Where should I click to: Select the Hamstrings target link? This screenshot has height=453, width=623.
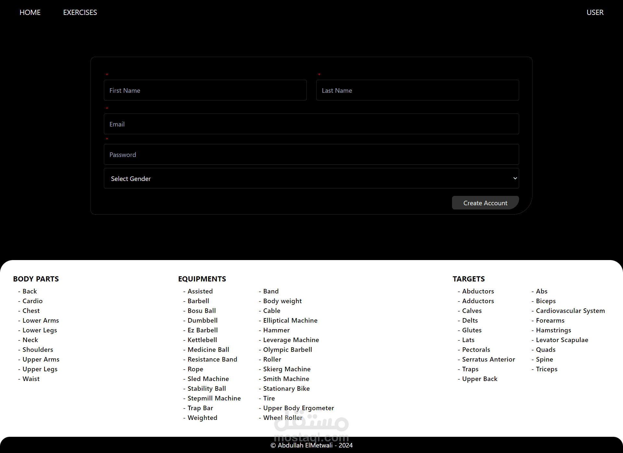click(553, 330)
